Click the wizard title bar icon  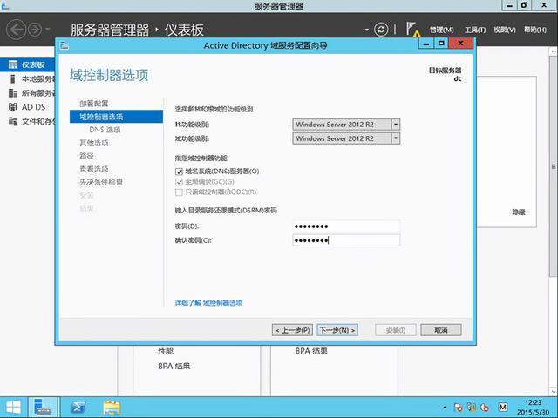tap(65, 45)
